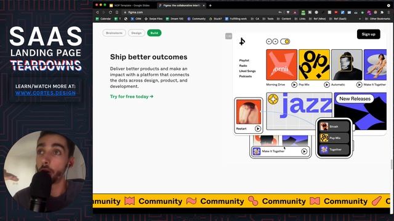Click the yellow pop! album cover
The image size is (394, 221).
click(x=314, y=64)
